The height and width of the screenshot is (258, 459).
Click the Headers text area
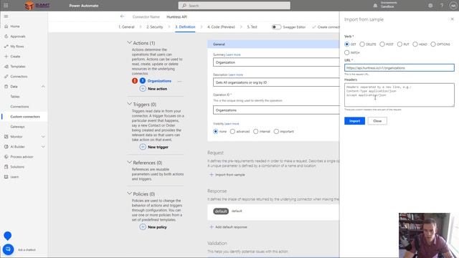(x=399, y=95)
